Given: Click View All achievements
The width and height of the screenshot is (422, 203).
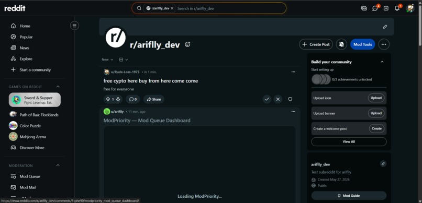Looking at the screenshot, I should 349,141.
